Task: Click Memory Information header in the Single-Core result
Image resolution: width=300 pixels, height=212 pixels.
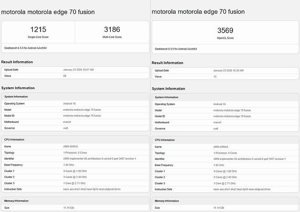Action: [x=17, y=200]
